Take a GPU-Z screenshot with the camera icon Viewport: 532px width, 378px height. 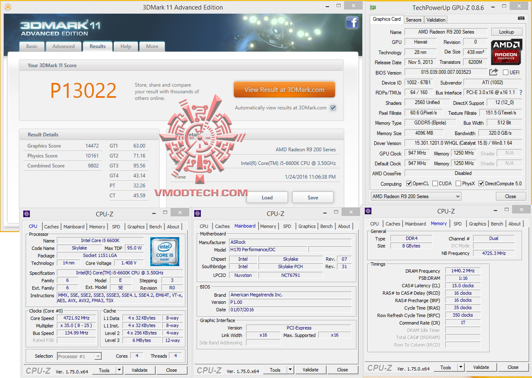click(x=521, y=18)
